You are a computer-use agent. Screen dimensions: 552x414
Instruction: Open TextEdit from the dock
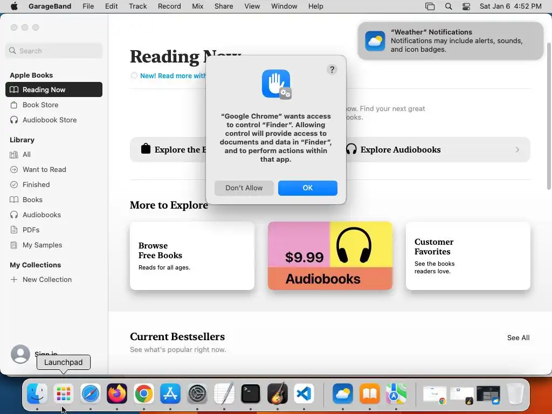click(x=224, y=393)
